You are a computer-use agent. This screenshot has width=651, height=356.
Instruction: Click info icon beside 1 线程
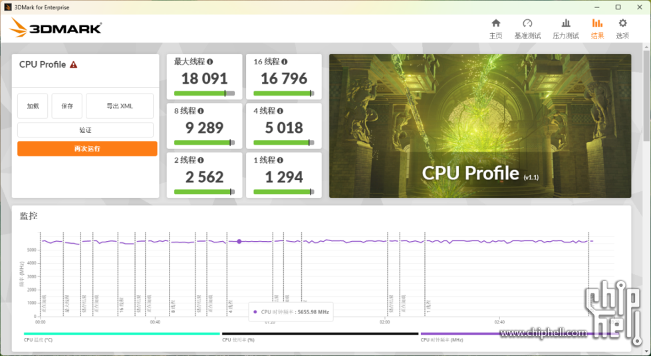280,160
